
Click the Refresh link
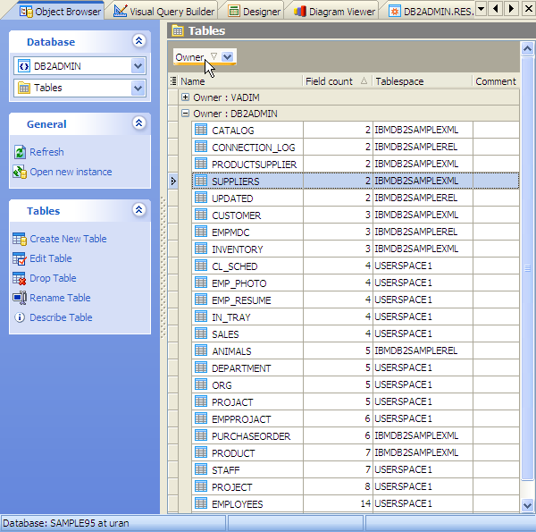tap(46, 152)
